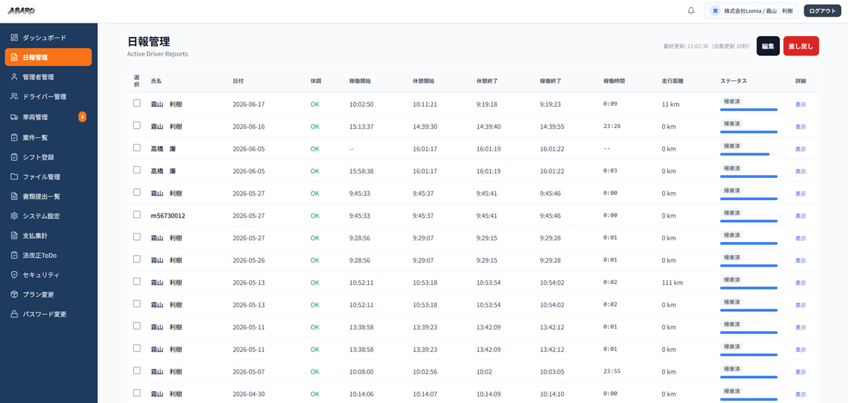This screenshot has width=848, height=403.
Task: Click the セキュリティ shield icon
Action: [x=14, y=275]
